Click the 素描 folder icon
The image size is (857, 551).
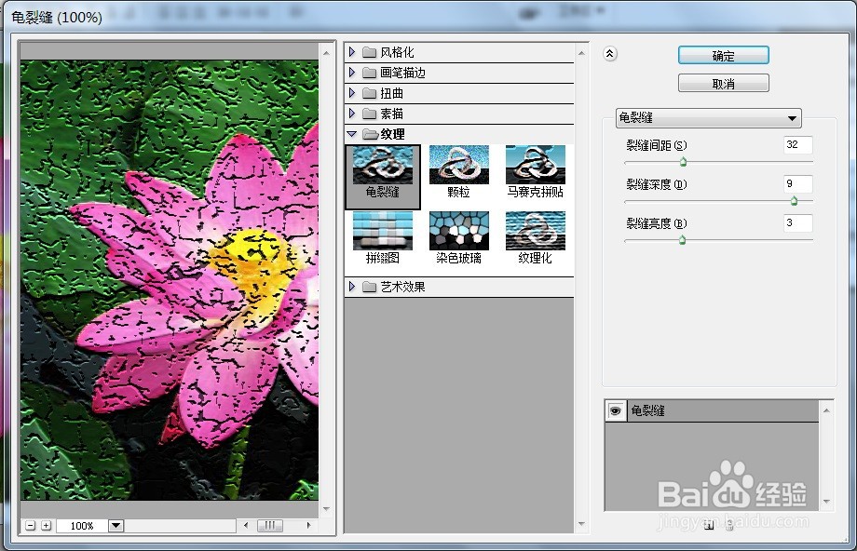tap(370, 114)
